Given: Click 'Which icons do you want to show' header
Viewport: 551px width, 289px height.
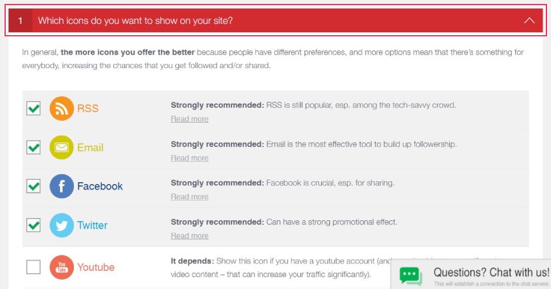Looking at the screenshot, I should click(x=135, y=20).
